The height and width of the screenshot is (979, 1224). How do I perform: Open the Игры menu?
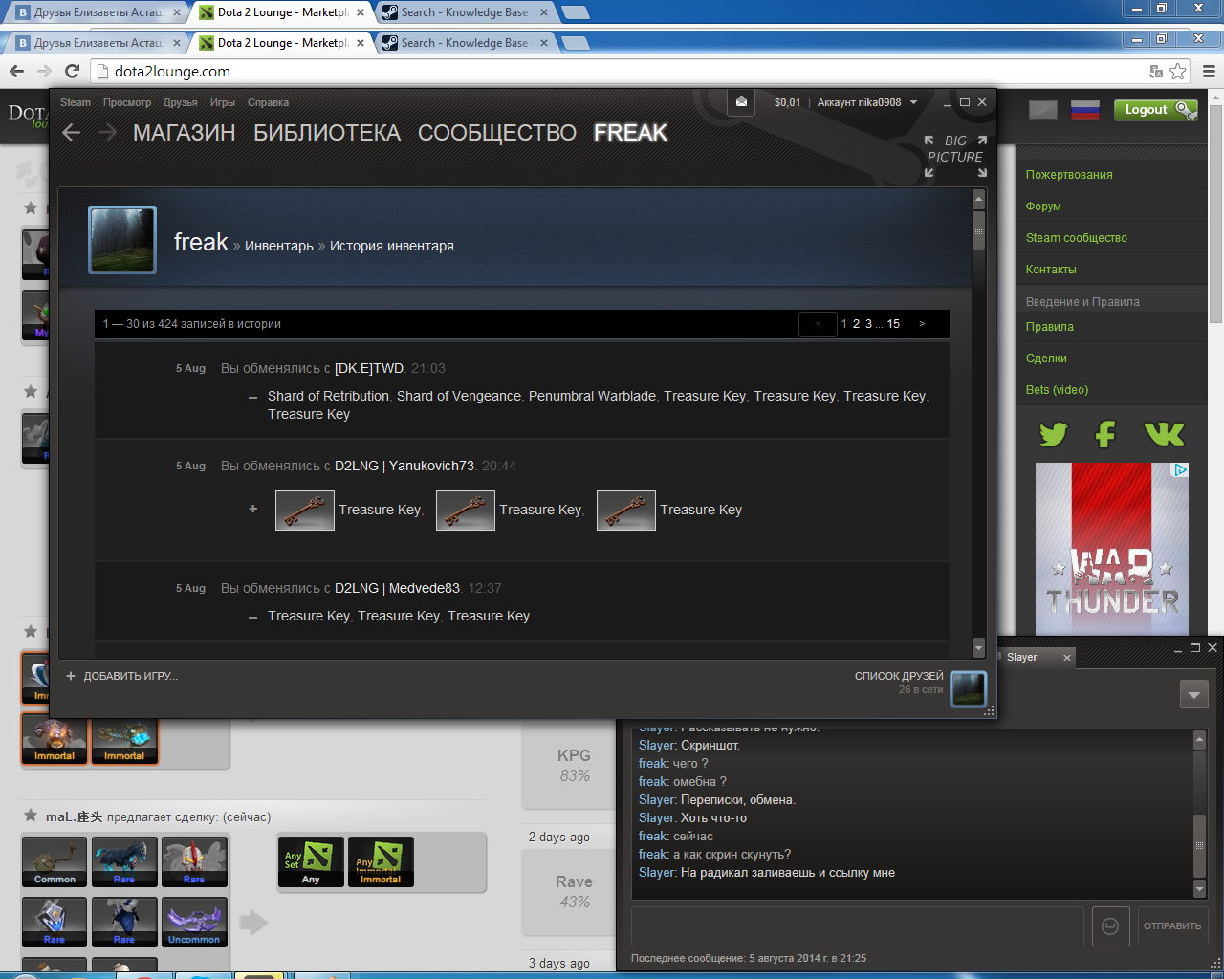point(223,102)
